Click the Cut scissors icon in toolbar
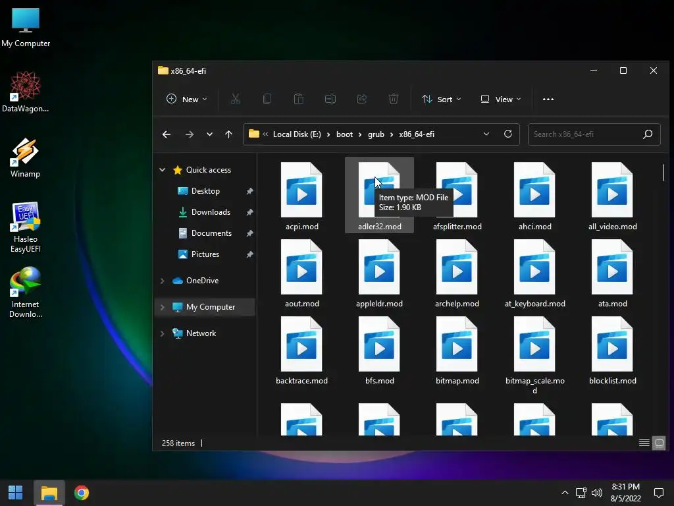The height and width of the screenshot is (506, 674). 235,99
